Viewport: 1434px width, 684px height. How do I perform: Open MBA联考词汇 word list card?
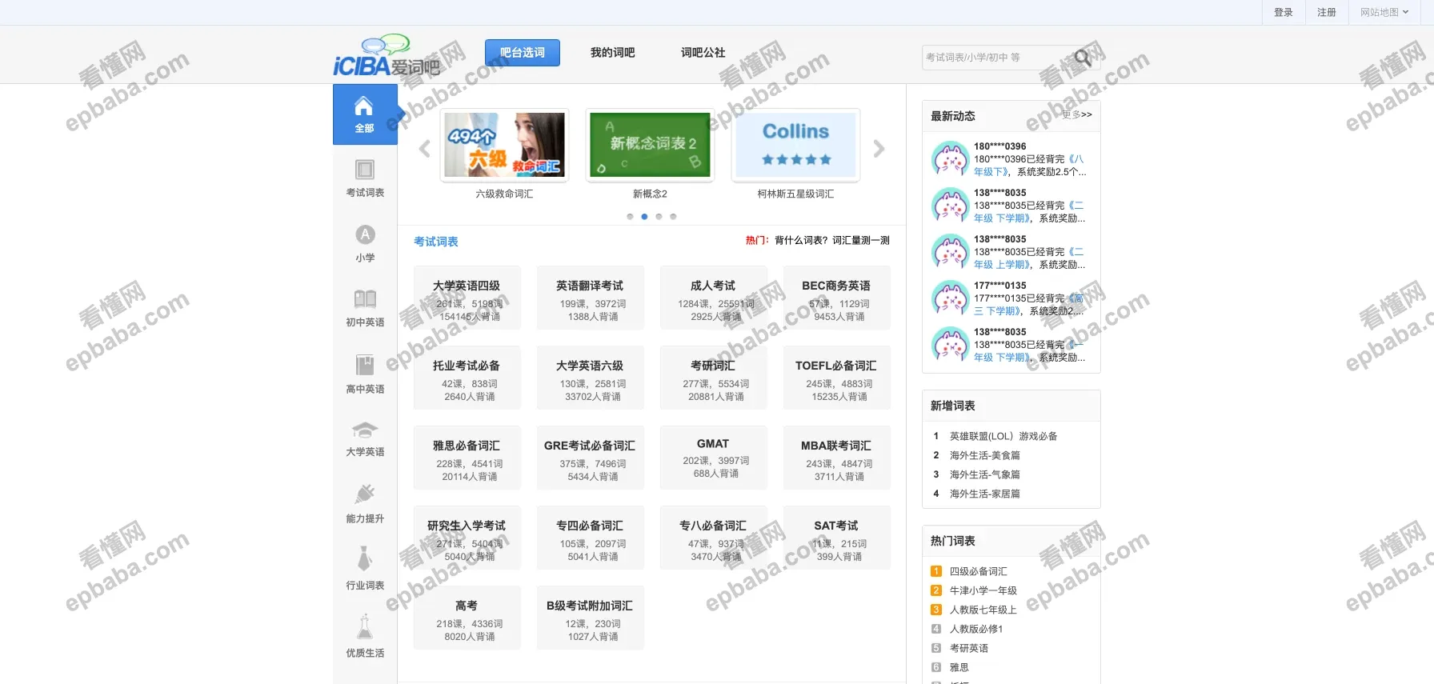[837, 458]
